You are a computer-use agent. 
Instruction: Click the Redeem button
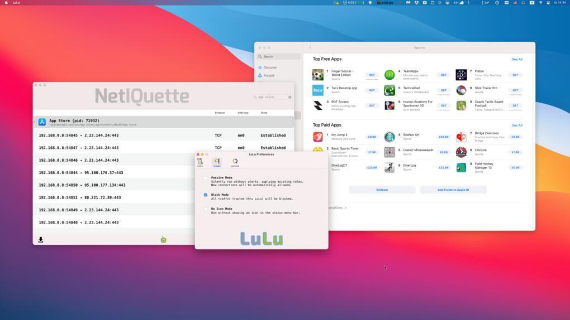point(382,190)
